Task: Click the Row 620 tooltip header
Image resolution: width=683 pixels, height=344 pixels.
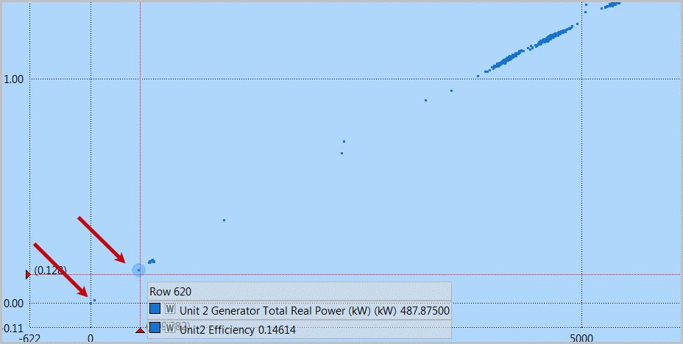Action: 171,291
